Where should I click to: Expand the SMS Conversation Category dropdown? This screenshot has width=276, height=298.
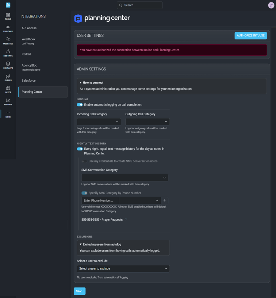[x=125, y=177]
